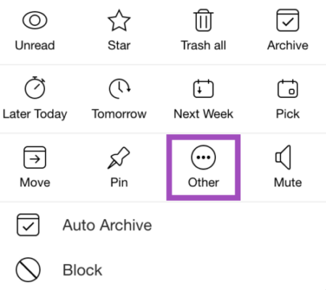Click the Archive checkmark box icon
Screen dimensions: 326x290
[288, 20]
